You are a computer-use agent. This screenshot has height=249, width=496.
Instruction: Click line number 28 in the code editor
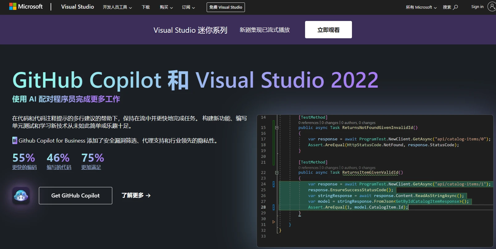(x=263, y=207)
